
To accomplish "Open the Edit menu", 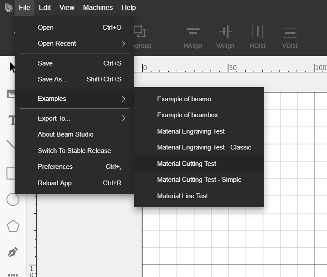I will (45, 7).
